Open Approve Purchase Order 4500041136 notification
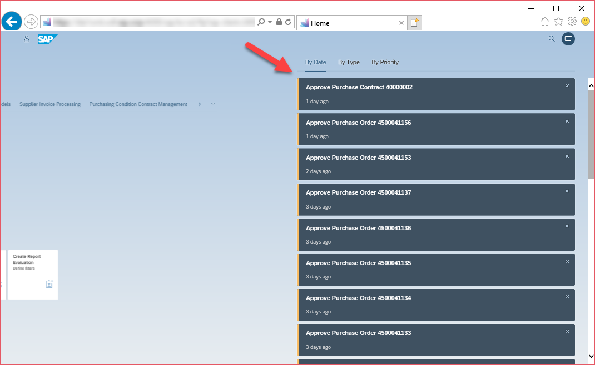 pos(436,235)
